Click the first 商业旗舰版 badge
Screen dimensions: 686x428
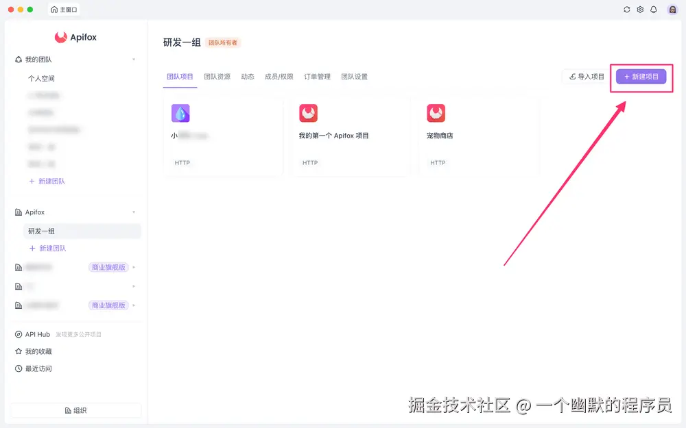108,267
